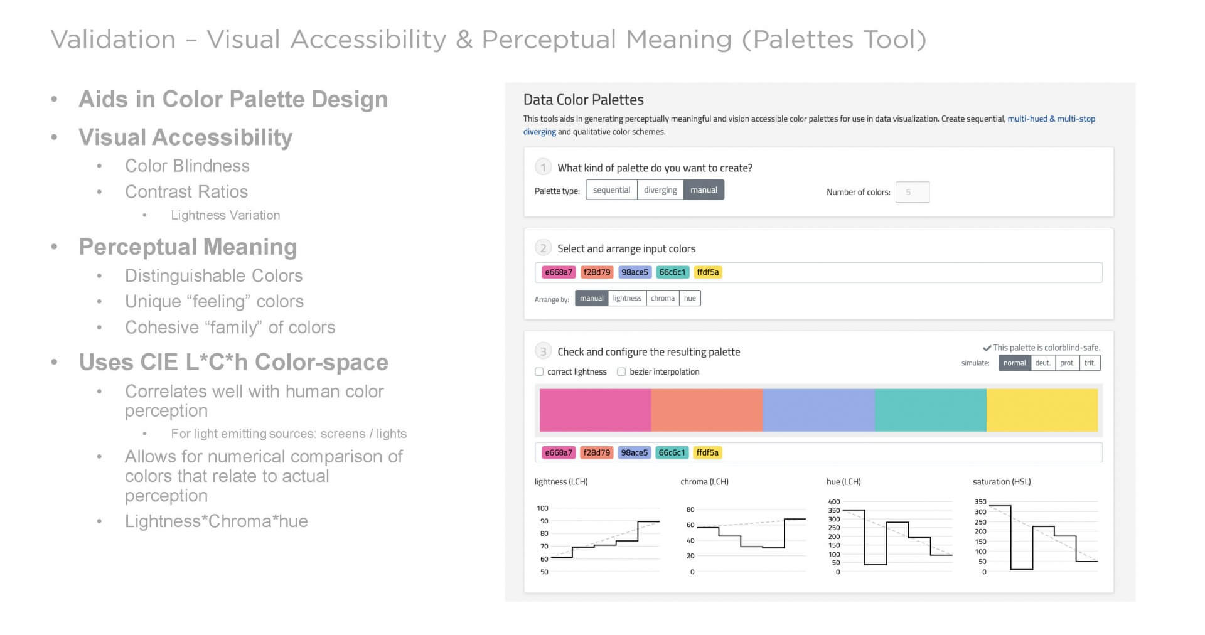This screenshot has height=635, width=1205.
Task: Click the ffdf5a yellow color chip
Action: pos(707,272)
